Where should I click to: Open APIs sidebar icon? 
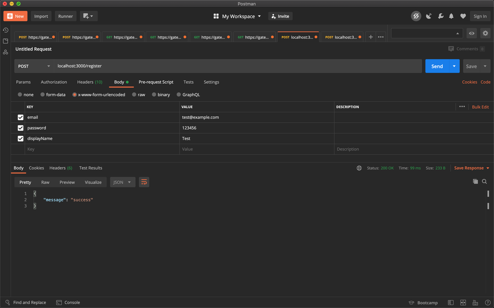pos(5,52)
